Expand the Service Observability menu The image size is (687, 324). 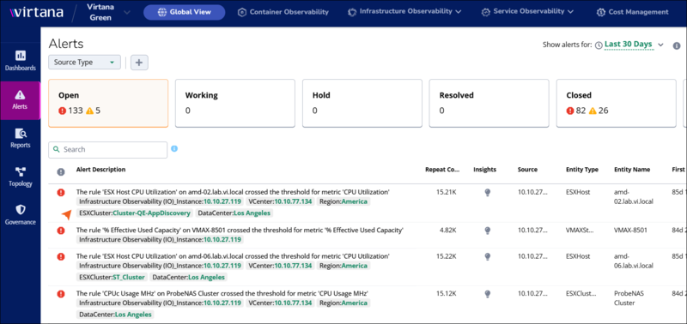tap(527, 12)
